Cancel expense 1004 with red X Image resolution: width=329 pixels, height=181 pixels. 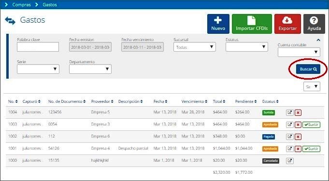coord(298,112)
